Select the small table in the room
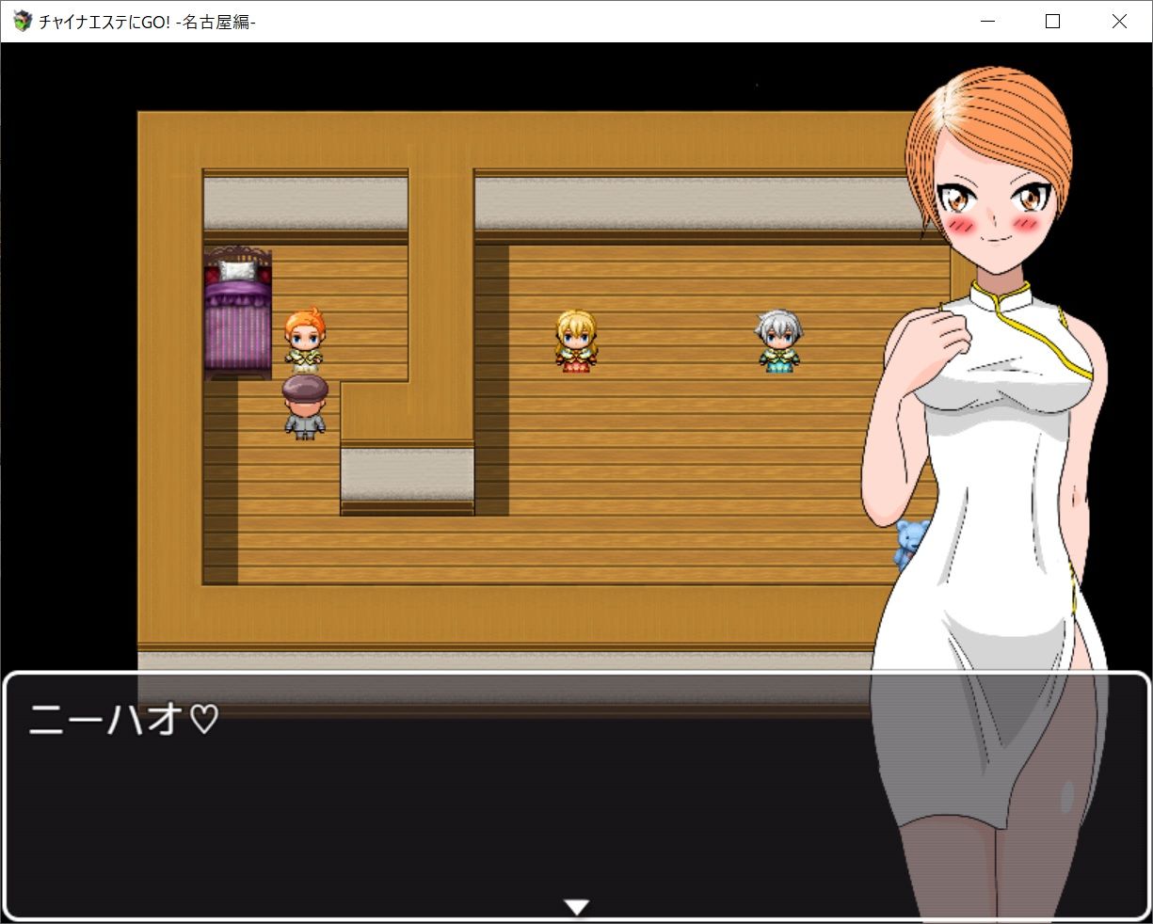Image resolution: width=1153 pixels, height=924 pixels. pos(405,475)
